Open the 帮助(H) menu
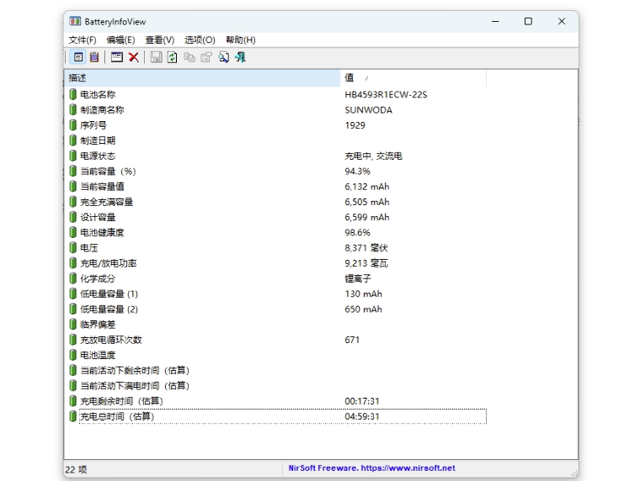Viewport: 640px width, 481px height. (x=241, y=40)
